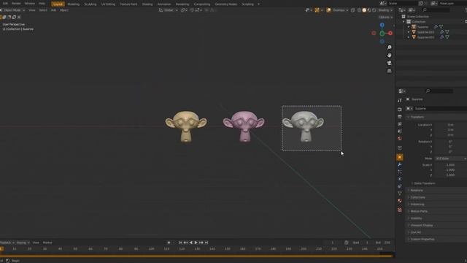The width and height of the screenshot is (467, 263).
Task: Open the UV Editing workspace tab
Action: coord(108,4)
